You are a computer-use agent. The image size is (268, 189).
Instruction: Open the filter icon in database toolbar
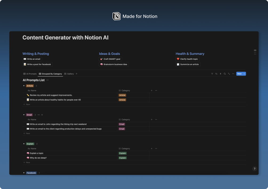pos(212,74)
